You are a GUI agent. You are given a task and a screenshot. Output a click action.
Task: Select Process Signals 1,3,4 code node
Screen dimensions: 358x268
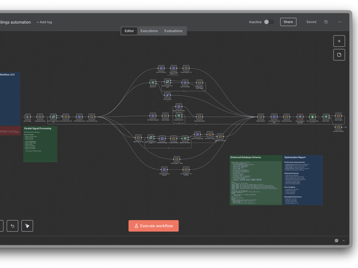click(x=186, y=68)
